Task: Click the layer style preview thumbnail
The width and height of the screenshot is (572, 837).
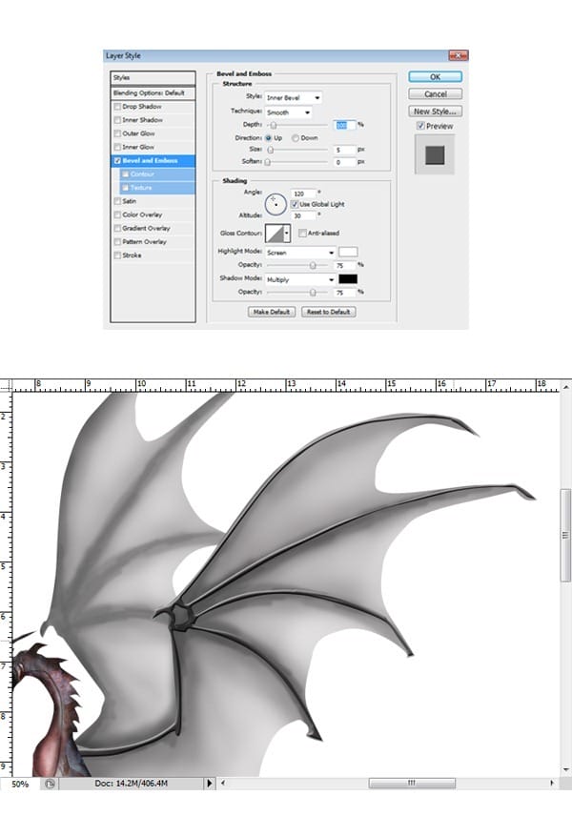Action: [435, 154]
